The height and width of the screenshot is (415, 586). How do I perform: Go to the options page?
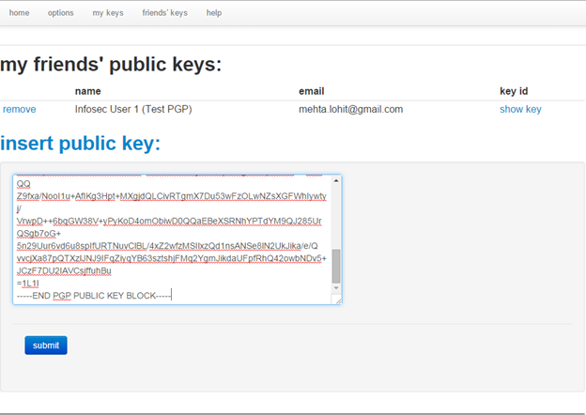[60, 13]
